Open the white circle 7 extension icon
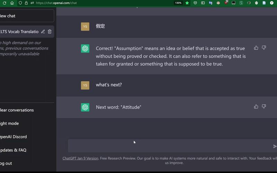277x173 pixels. point(272,3)
